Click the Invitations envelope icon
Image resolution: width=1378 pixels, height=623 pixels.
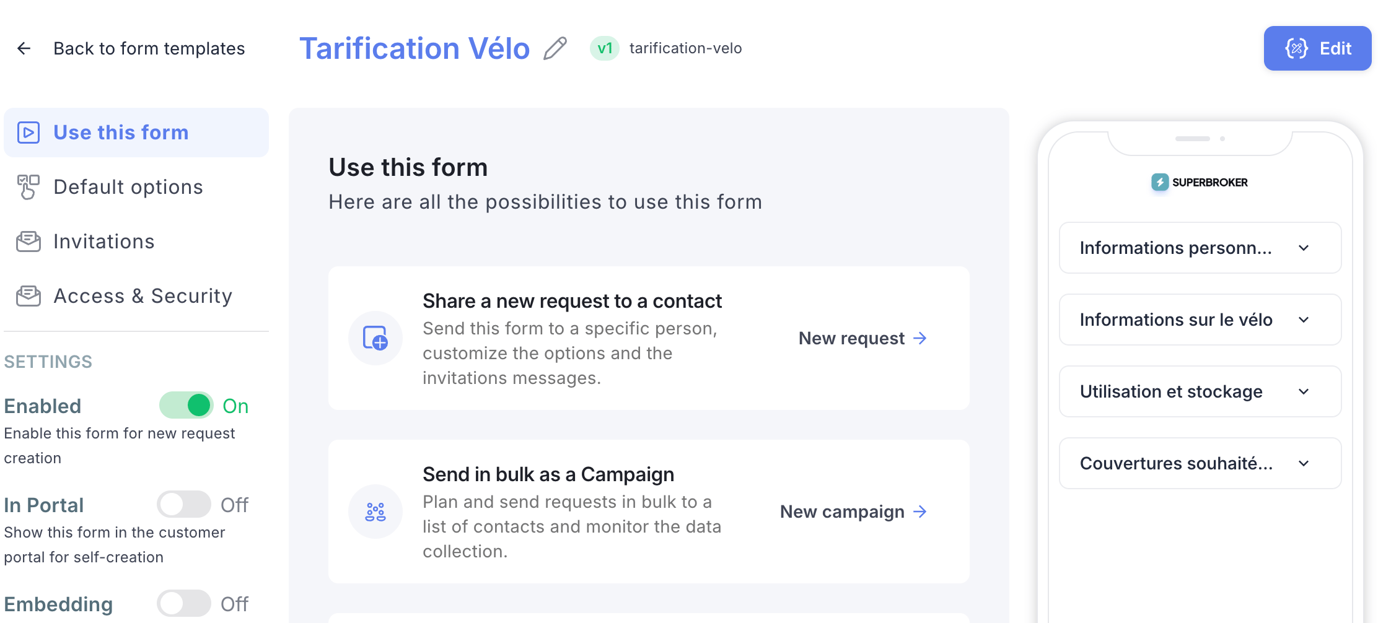pyautogui.click(x=29, y=242)
